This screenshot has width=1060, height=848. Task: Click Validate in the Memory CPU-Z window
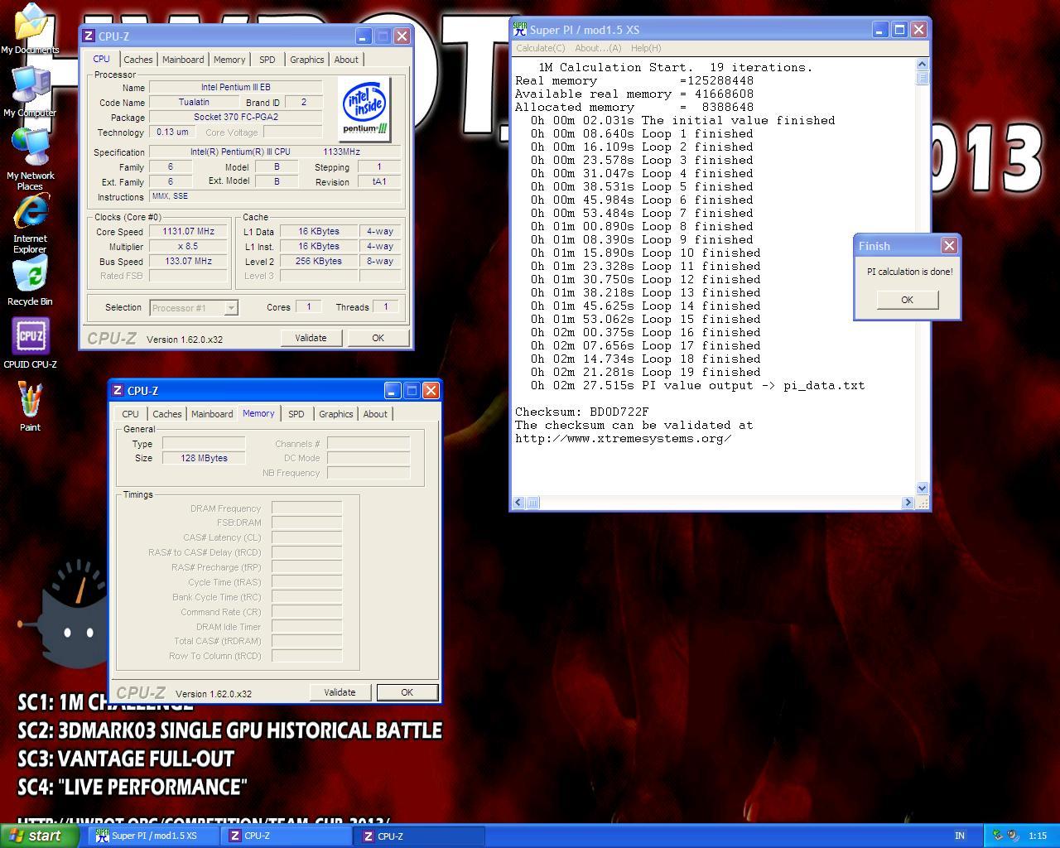pos(340,692)
